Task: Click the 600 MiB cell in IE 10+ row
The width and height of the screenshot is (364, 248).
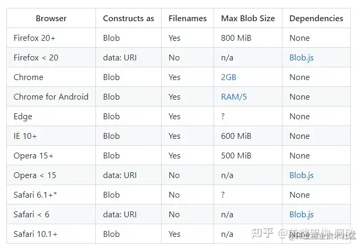Action: pyautogui.click(x=236, y=136)
